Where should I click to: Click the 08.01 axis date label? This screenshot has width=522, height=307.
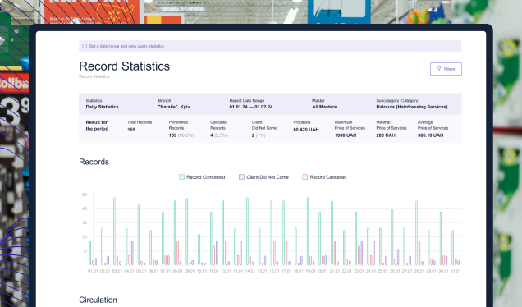pos(177,271)
